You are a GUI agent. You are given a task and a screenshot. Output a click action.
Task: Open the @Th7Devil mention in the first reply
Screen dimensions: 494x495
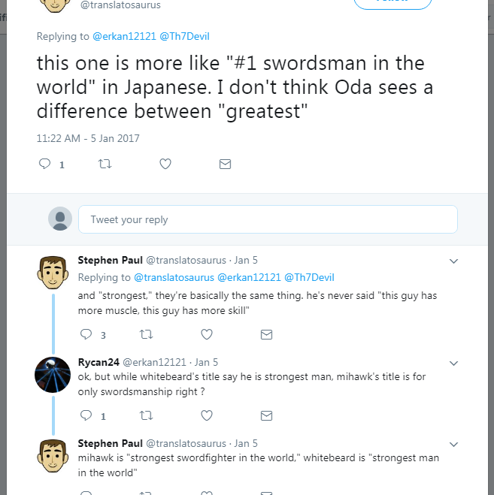tap(309, 277)
